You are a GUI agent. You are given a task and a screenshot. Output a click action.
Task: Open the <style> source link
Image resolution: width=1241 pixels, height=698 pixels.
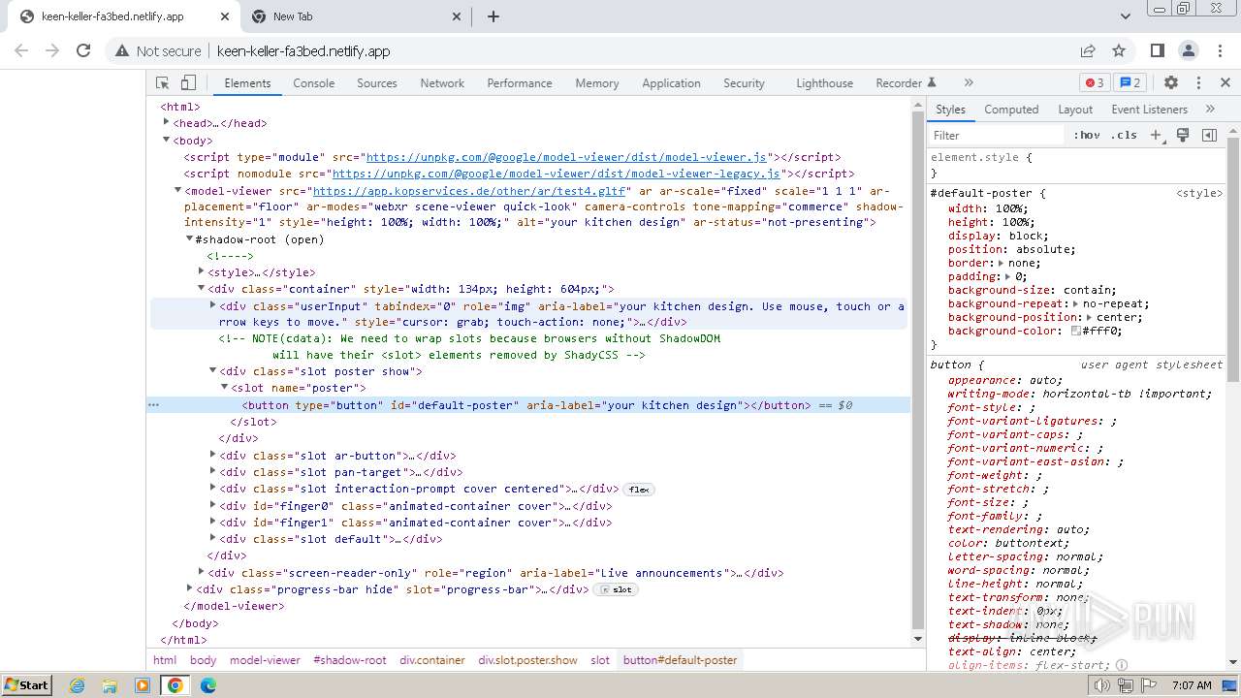1199,193
